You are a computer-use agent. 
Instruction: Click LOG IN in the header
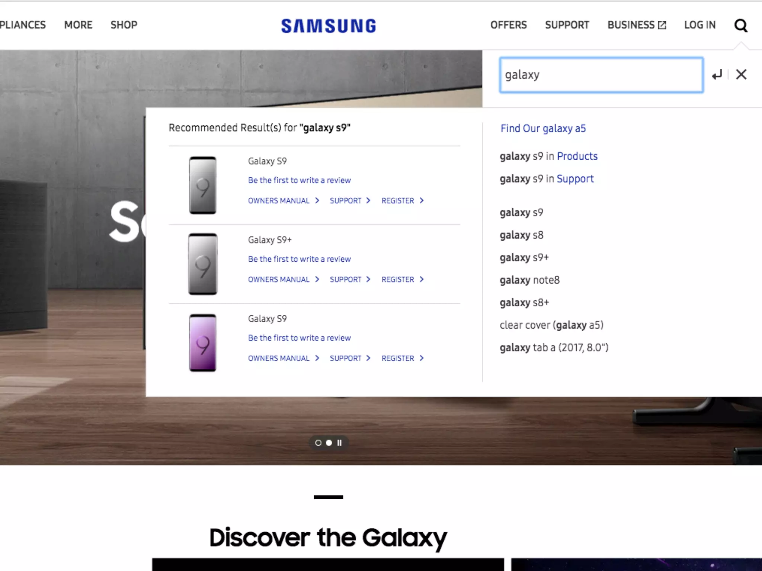(700, 25)
